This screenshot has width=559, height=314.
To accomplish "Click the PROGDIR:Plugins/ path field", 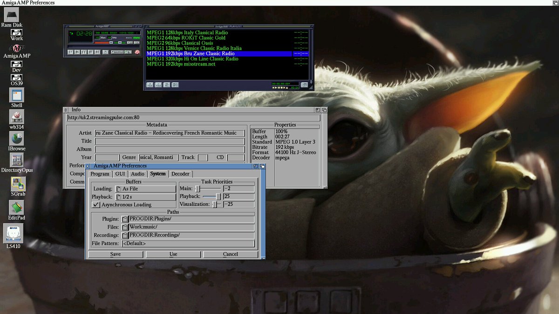I will click(191, 219).
